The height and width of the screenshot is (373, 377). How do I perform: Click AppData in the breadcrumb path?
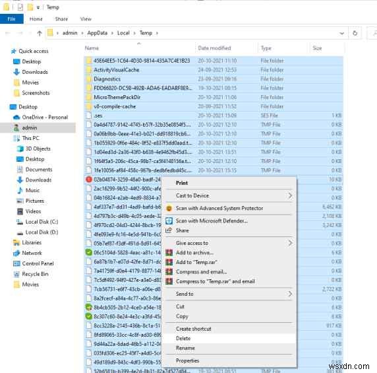(x=98, y=33)
